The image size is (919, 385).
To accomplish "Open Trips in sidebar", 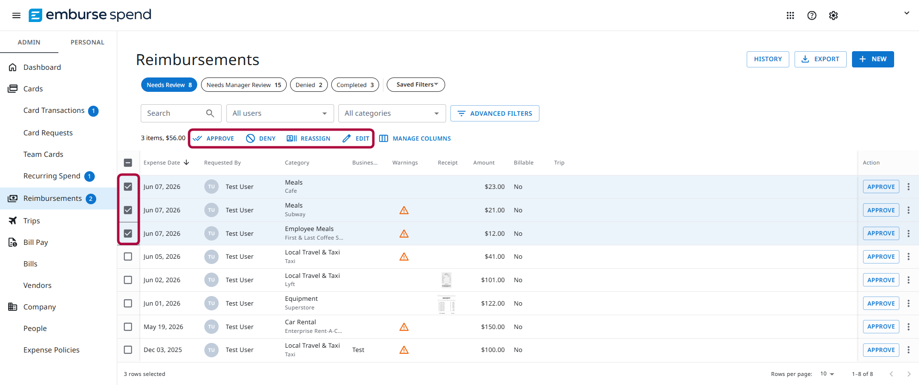I will tap(32, 221).
